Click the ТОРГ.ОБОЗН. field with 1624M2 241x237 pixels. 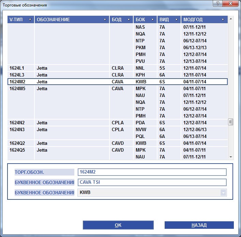[152, 172]
